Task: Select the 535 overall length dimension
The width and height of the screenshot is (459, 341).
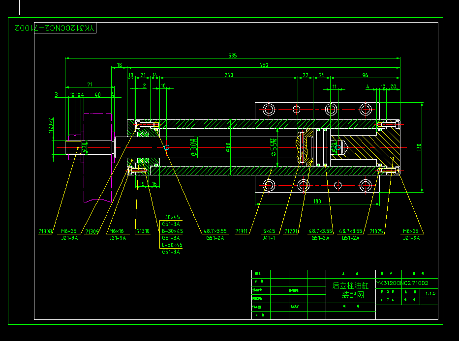Action: pos(232,56)
